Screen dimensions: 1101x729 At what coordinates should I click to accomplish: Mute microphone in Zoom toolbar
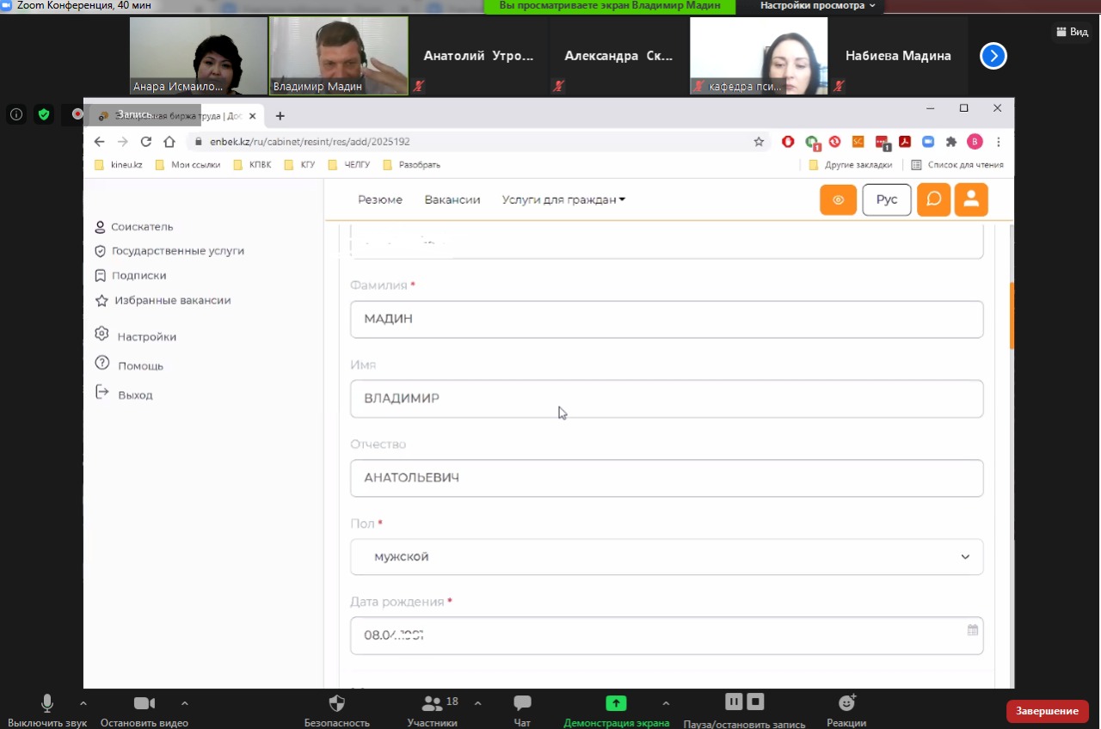click(47, 704)
